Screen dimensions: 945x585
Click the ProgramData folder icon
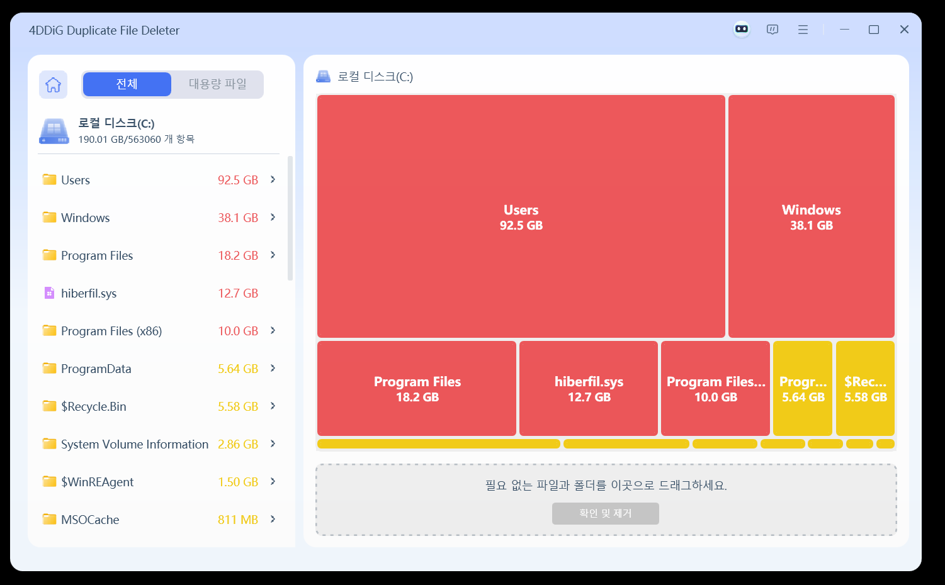pos(50,368)
